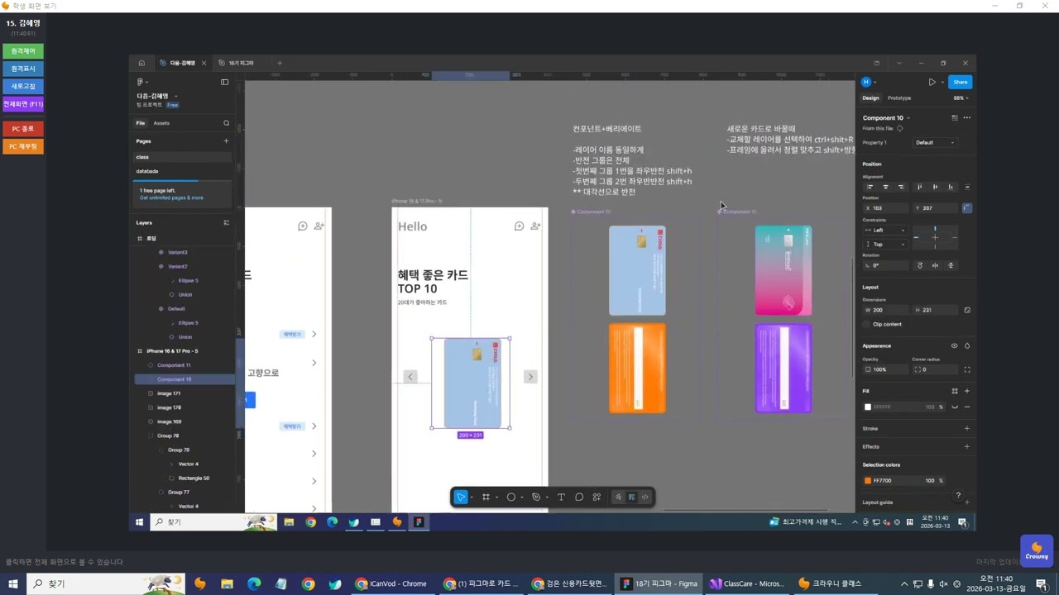The width and height of the screenshot is (1059, 595).
Task: Switch to the Design tab
Action: coord(870,98)
